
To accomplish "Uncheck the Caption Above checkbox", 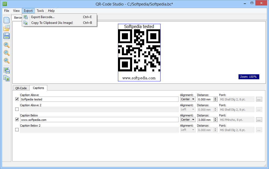I will click(x=17, y=99).
